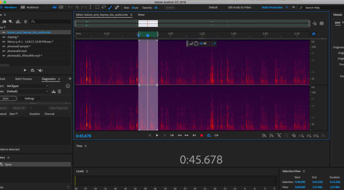344x190 pixels.
Task: Select the Paintbrush Selection tool
Action: click(110, 7)
